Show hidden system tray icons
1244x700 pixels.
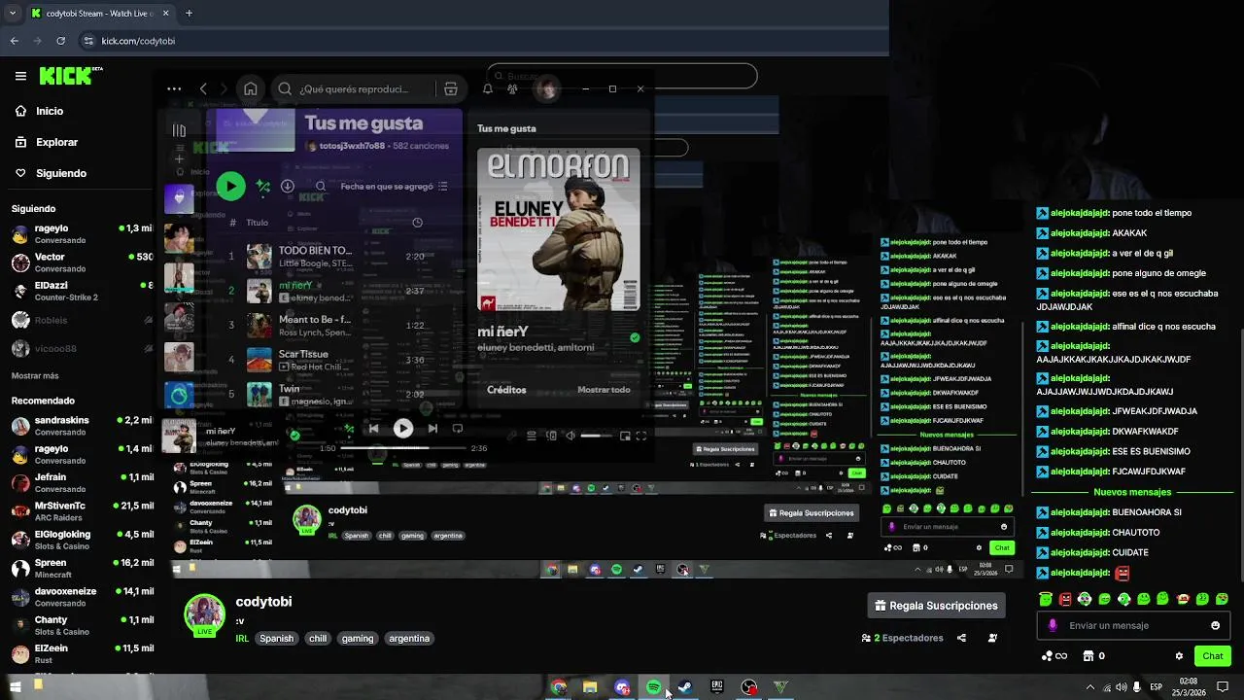click(1089, 687)
